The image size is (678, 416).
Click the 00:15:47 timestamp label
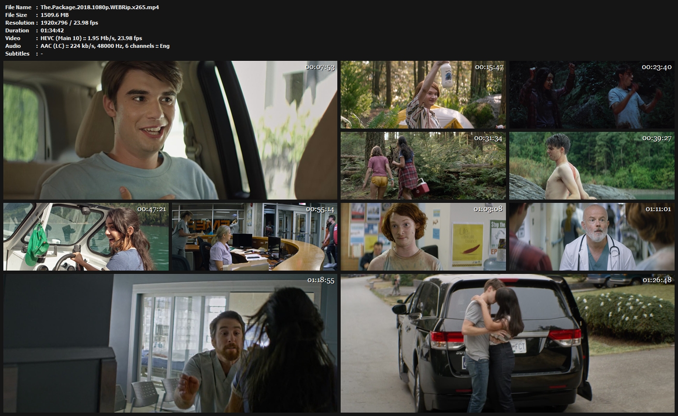[x=489, y=67]
